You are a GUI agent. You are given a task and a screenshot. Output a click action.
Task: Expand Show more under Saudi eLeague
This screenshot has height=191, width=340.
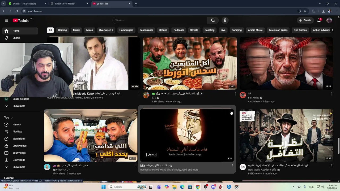[20, 106]
